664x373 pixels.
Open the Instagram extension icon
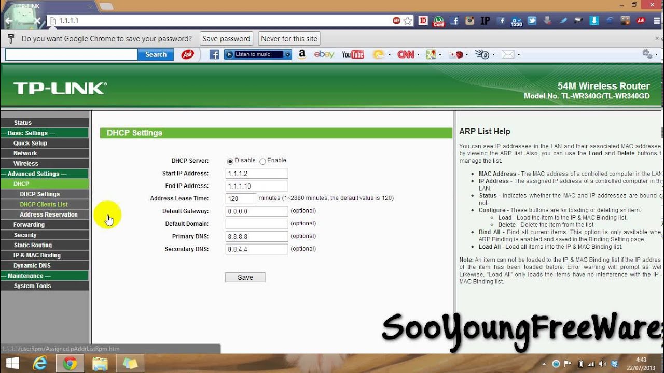pyautogui.click(x=469, y=21)
